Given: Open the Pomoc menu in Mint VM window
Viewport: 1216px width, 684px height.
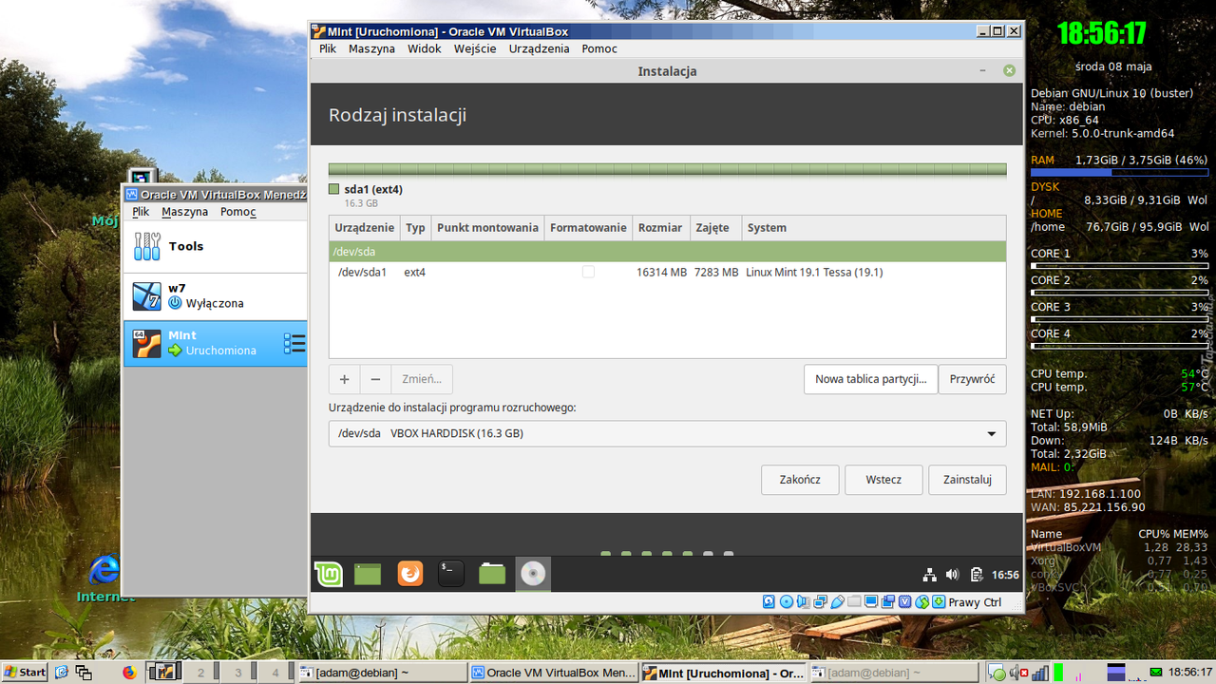Looking at the screenshot, I should (599, 48).
